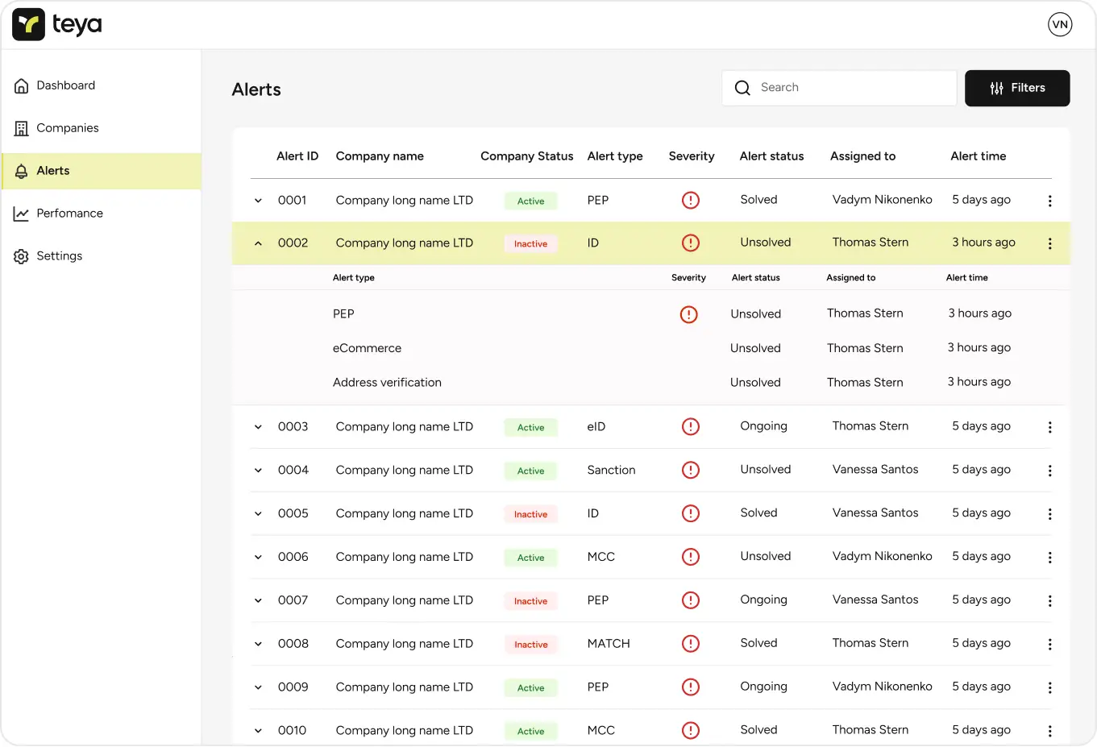Open the kebab menu for alert 0006
The width and height of the screenshot is (1097, 747).
[1049, 558]
